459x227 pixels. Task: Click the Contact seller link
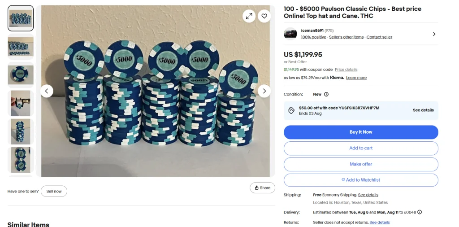point(379,37)
